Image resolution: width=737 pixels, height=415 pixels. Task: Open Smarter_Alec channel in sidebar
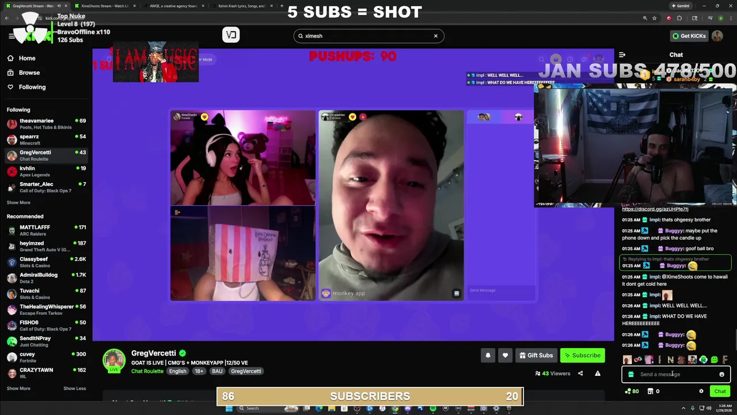pyautogui.click(x=46, y=187)
